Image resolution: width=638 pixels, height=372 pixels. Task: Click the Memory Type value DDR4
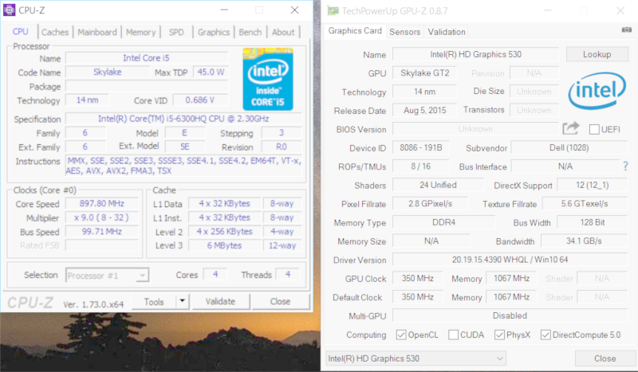tap(444, 222)
